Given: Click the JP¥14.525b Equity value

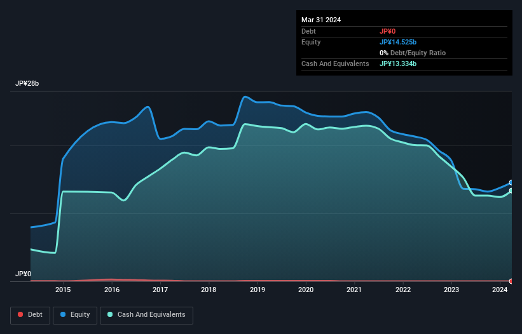Looking at the screenshot, I should click(x=398, y=42).
